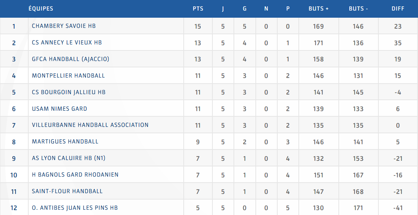Open VILLEURBANNE HANDBALL ASSOCIATION team link

tap(90, 125)
